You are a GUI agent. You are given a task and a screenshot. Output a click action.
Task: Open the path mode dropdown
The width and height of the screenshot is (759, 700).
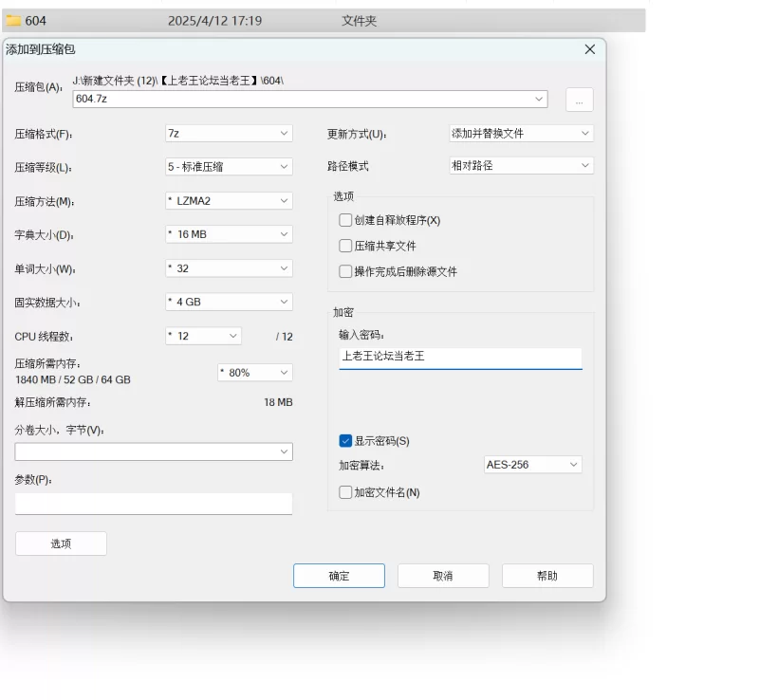coord(521,166)
